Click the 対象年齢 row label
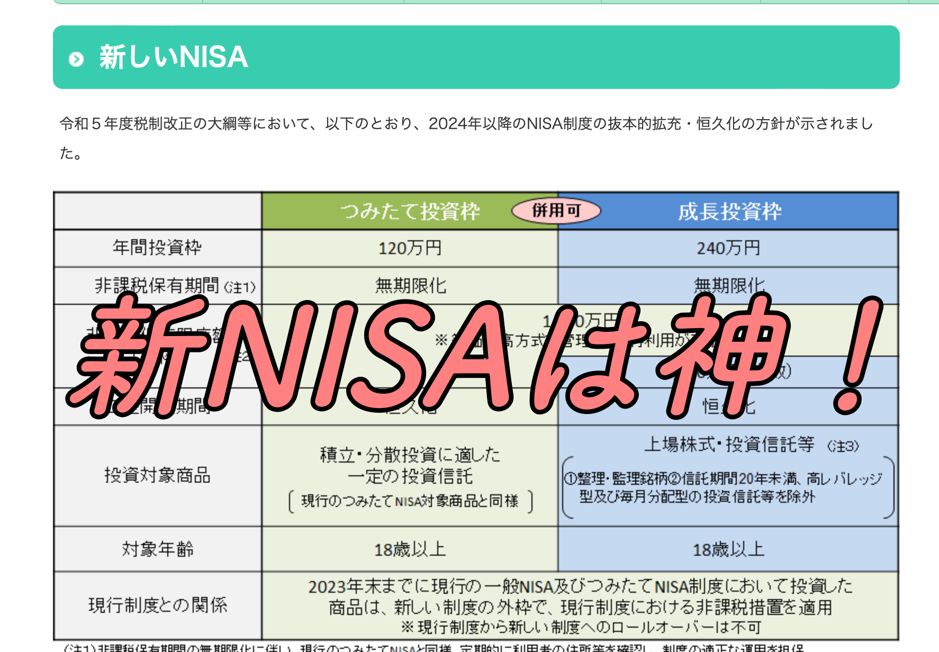939x652 pixels. click(157, 549)
